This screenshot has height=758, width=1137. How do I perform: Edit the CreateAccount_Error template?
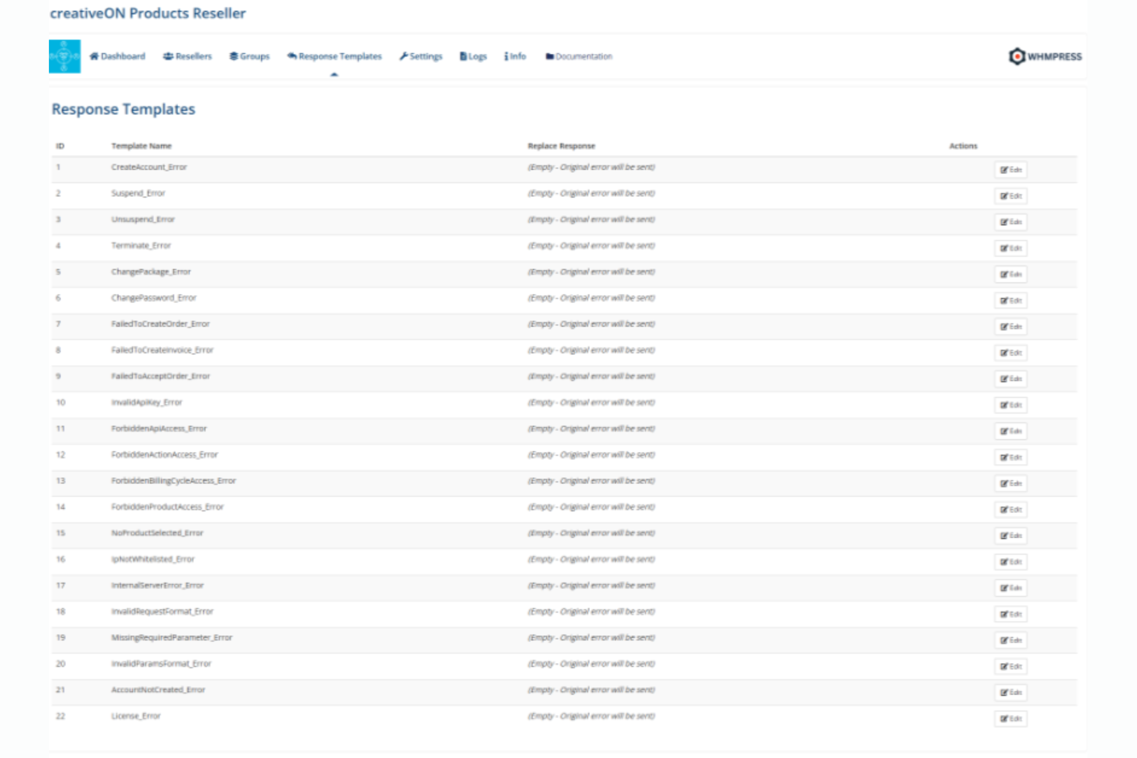tap(1010, 170)
